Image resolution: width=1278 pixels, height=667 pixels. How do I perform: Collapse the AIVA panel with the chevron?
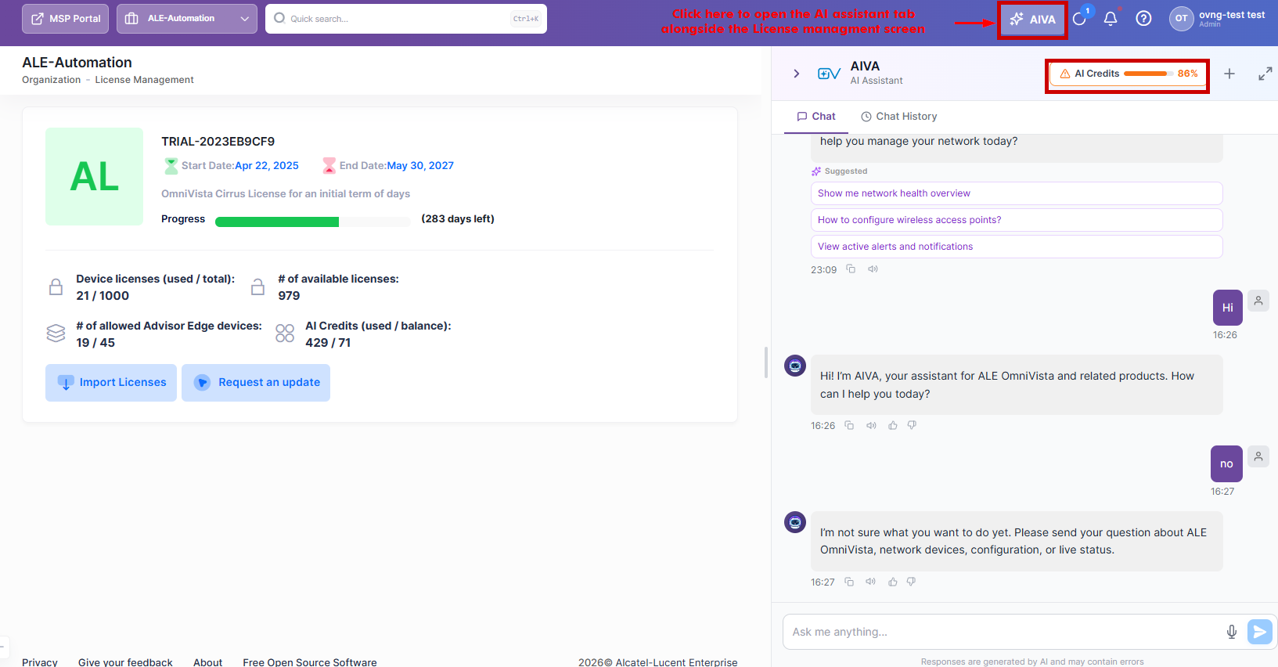click(797, 74)
